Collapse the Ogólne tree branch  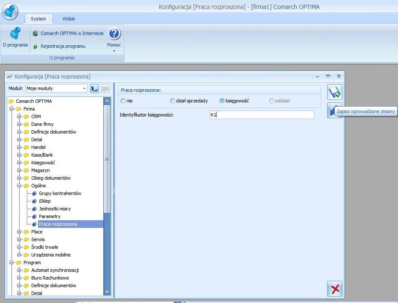[19, 186]
